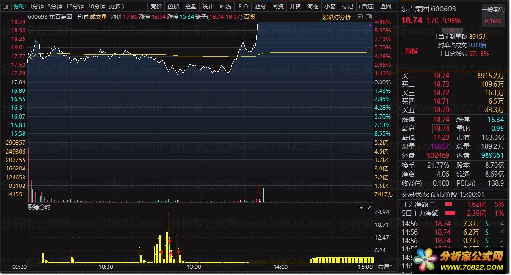Open the 逐分 minute-by-minute view
The width and height of the screenshot is (511, 275).
click(260, 7)
